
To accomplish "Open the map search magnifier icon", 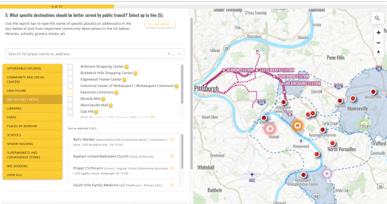I will click(377, 18).
